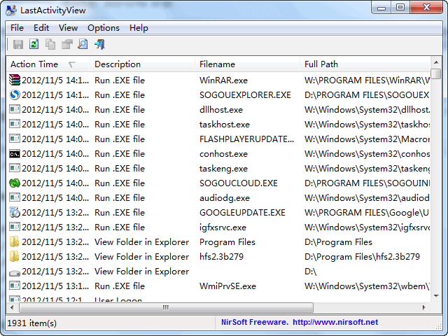
Task: Click the D:\Program Files\hfs2.3b279 path cell
Action: (362, 257)
